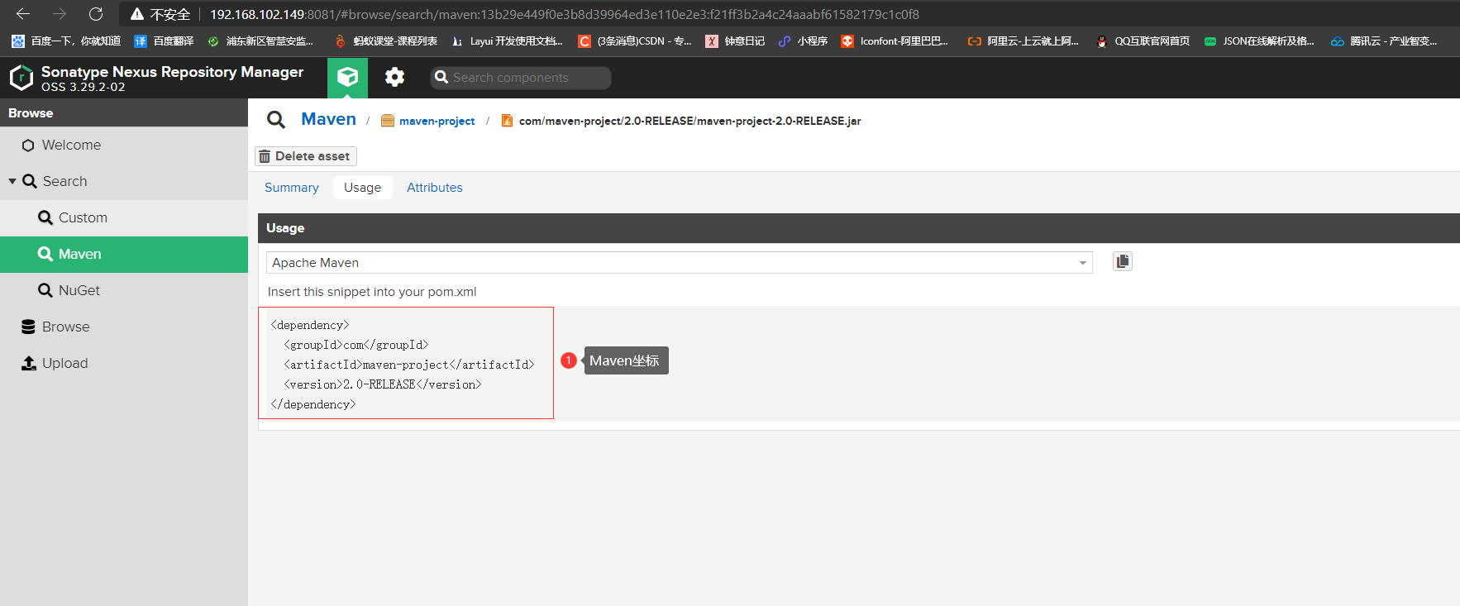Collapse the Search tree node arrow
This screenshot has width=1460, height=606.
click(x=12, y=181)
